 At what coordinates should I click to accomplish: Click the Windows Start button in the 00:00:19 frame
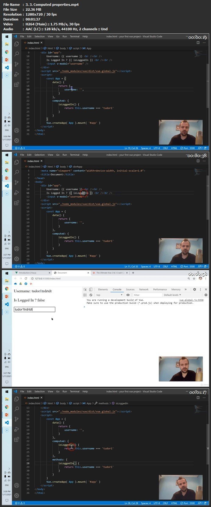click(7, 36)
